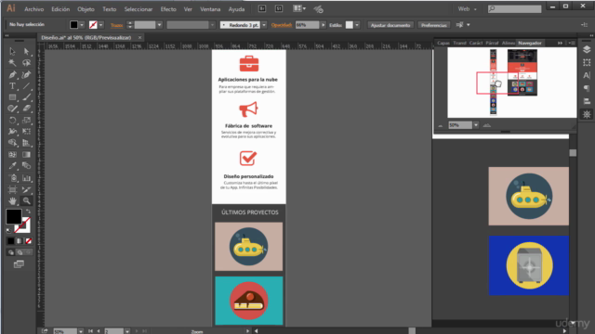Open the Layers panel dock icon
595x334 pixels.
pyautogui.click(x=587, y=49)
